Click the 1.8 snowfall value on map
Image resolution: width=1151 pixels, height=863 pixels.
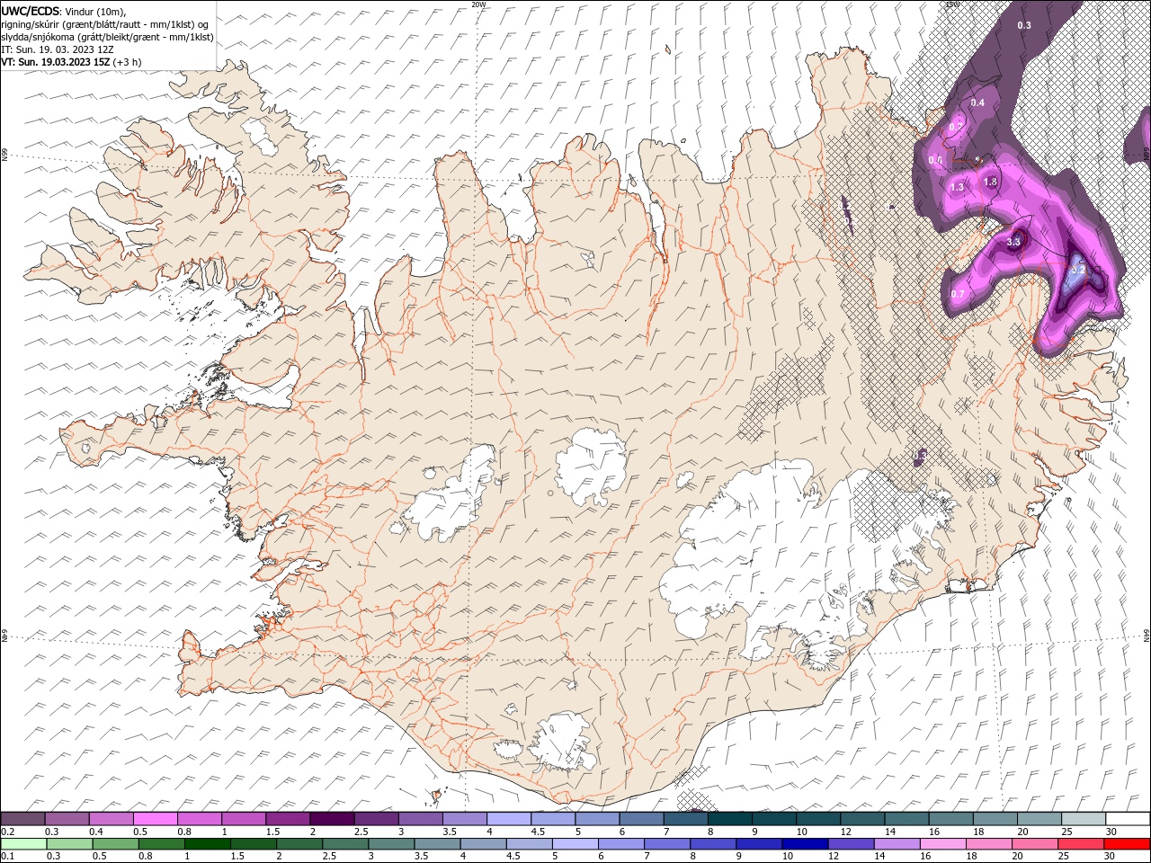click(990, 182)
